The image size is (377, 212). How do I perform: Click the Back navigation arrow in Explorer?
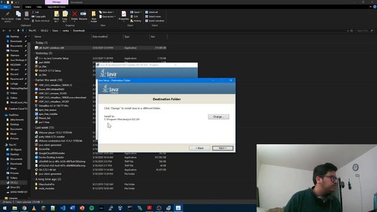pos(4,31)
